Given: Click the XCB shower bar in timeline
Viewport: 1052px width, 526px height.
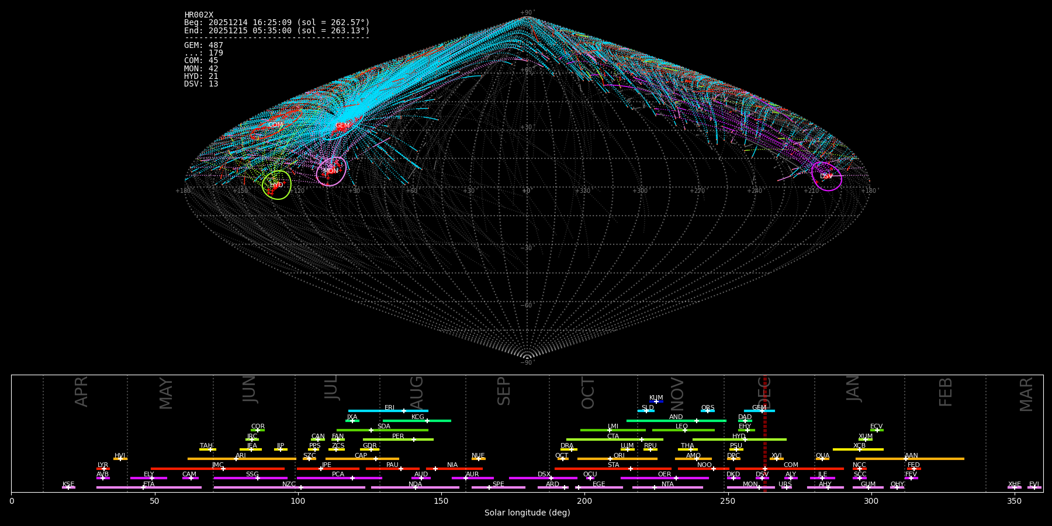Looking at the screenshot, I should pos(858,449).
